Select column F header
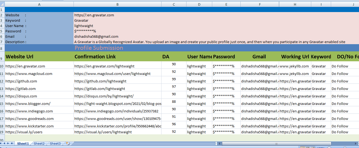 click(x=260, y=4)
